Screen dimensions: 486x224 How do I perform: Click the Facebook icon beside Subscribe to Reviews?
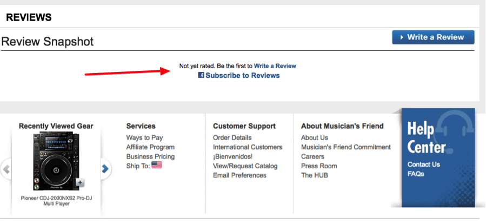[201, 75]
